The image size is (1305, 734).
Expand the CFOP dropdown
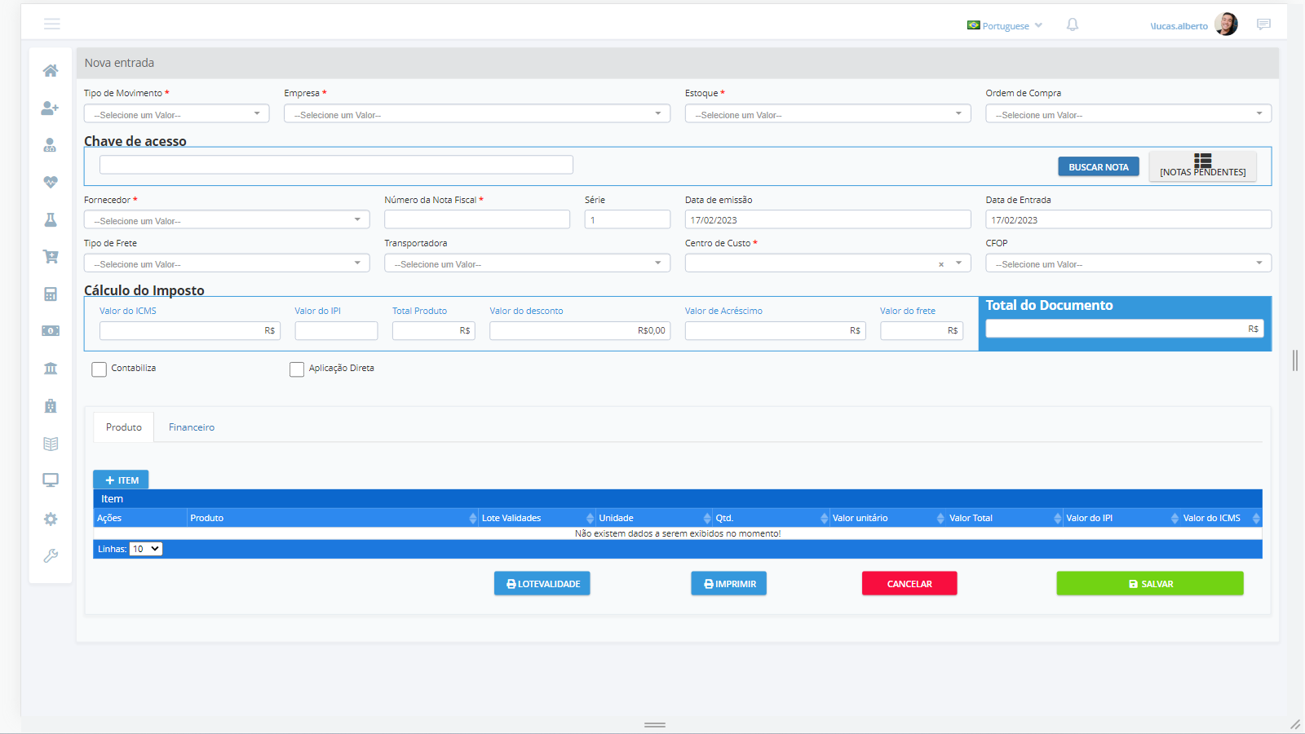(1128, 263)
